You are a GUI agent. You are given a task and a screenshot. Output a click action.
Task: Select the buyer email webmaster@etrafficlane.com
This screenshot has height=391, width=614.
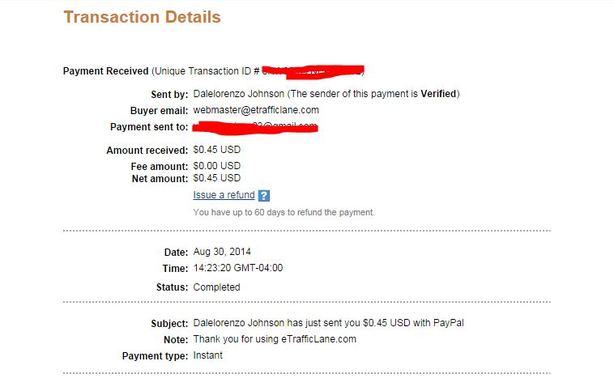(256, 110)
